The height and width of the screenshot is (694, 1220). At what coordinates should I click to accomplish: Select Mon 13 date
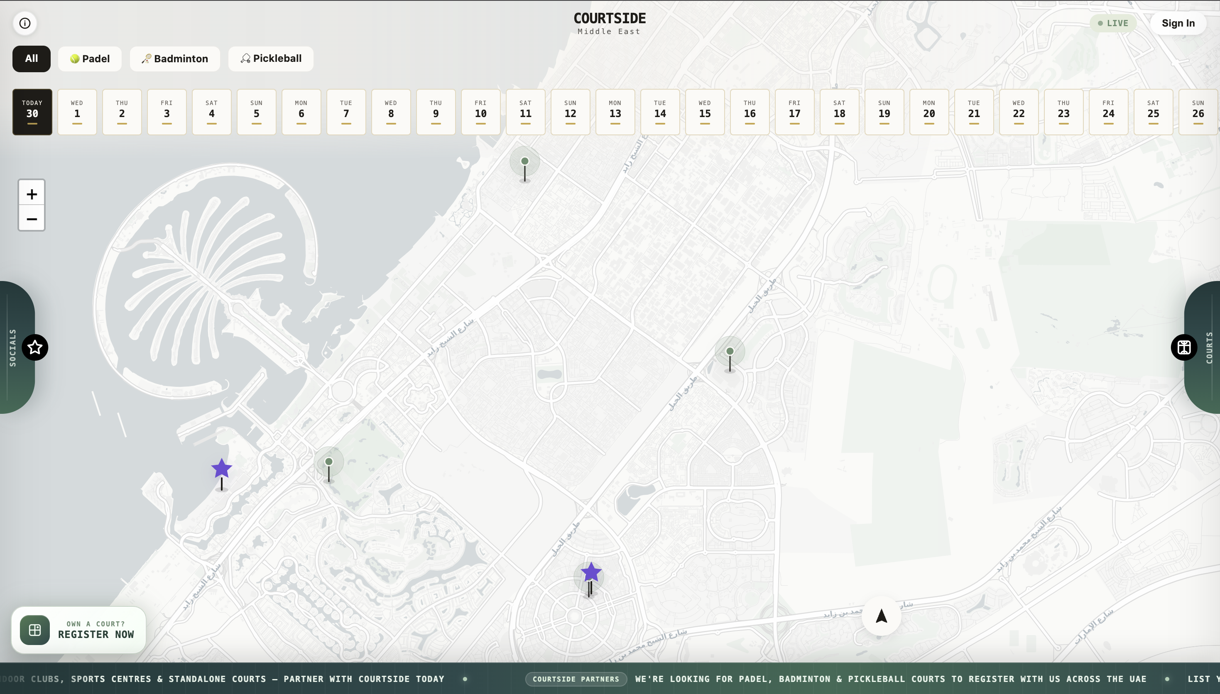point(615,112)
